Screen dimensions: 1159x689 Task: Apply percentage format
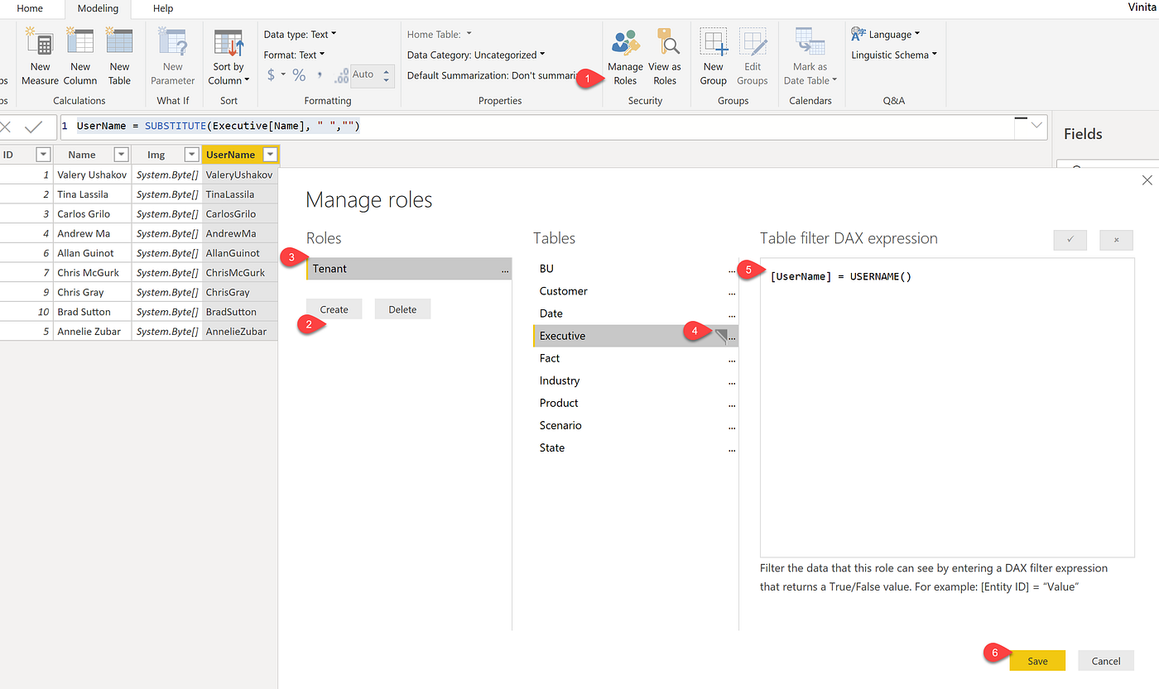point(298,74)
